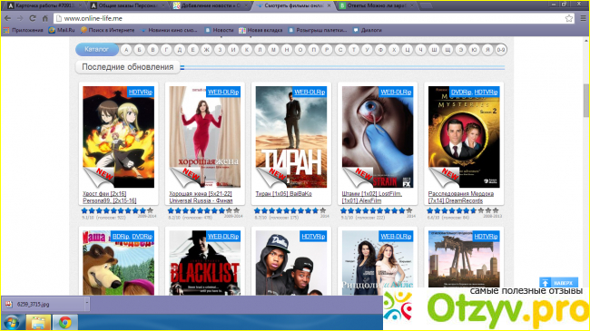Open the Тиран [1x05] BaiBaKo link
Viewport: 590px width, 331px height.
pyautogui.click(x=284, y=194)
